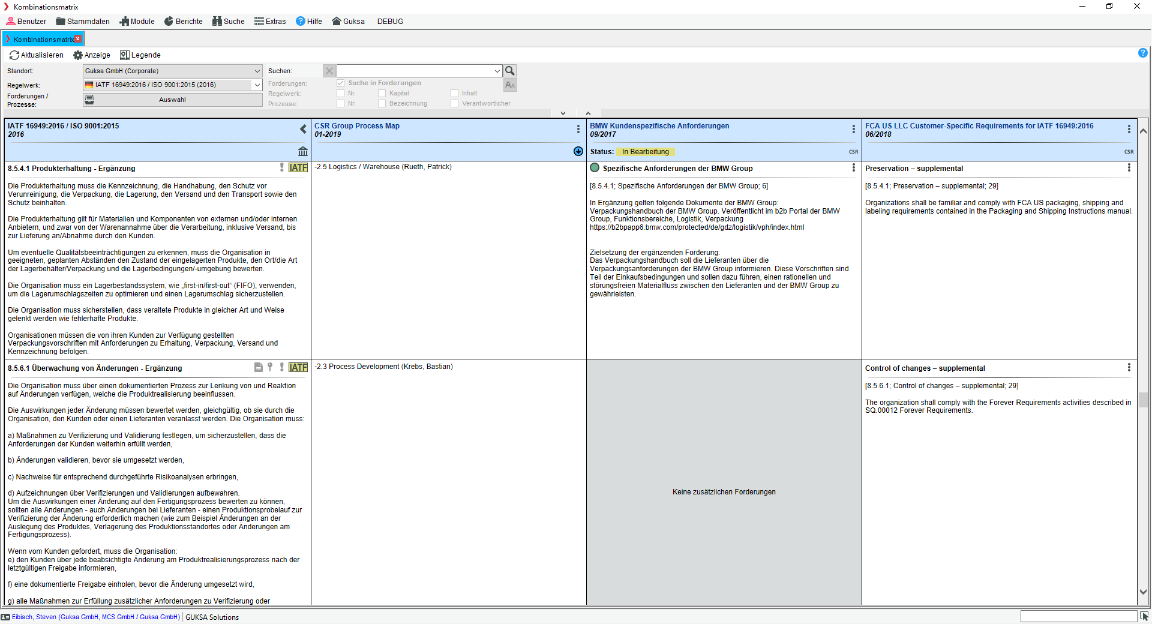1152x624 pixels.
Task: Click 2.3 Process Development process entry
Action: pyautogui.click(x=383, y=367)
